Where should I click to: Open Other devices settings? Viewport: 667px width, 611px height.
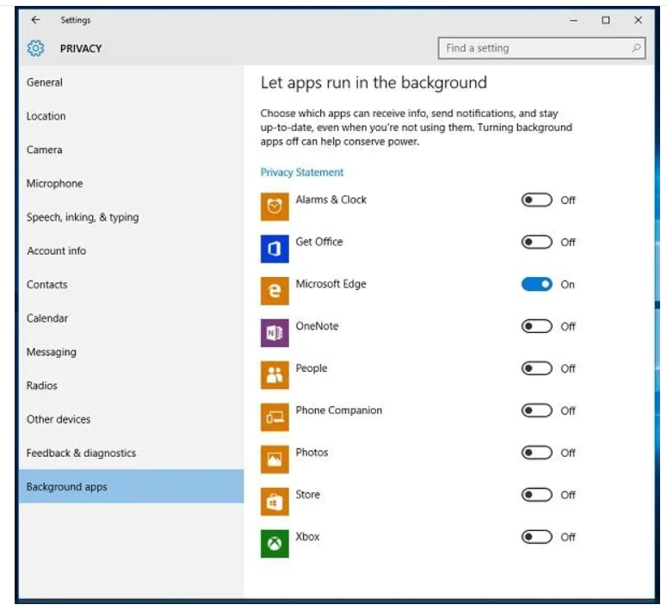tap(131, 419)
